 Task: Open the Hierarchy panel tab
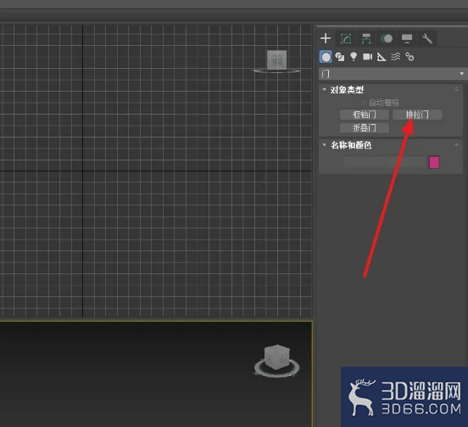tap(366, 38)
